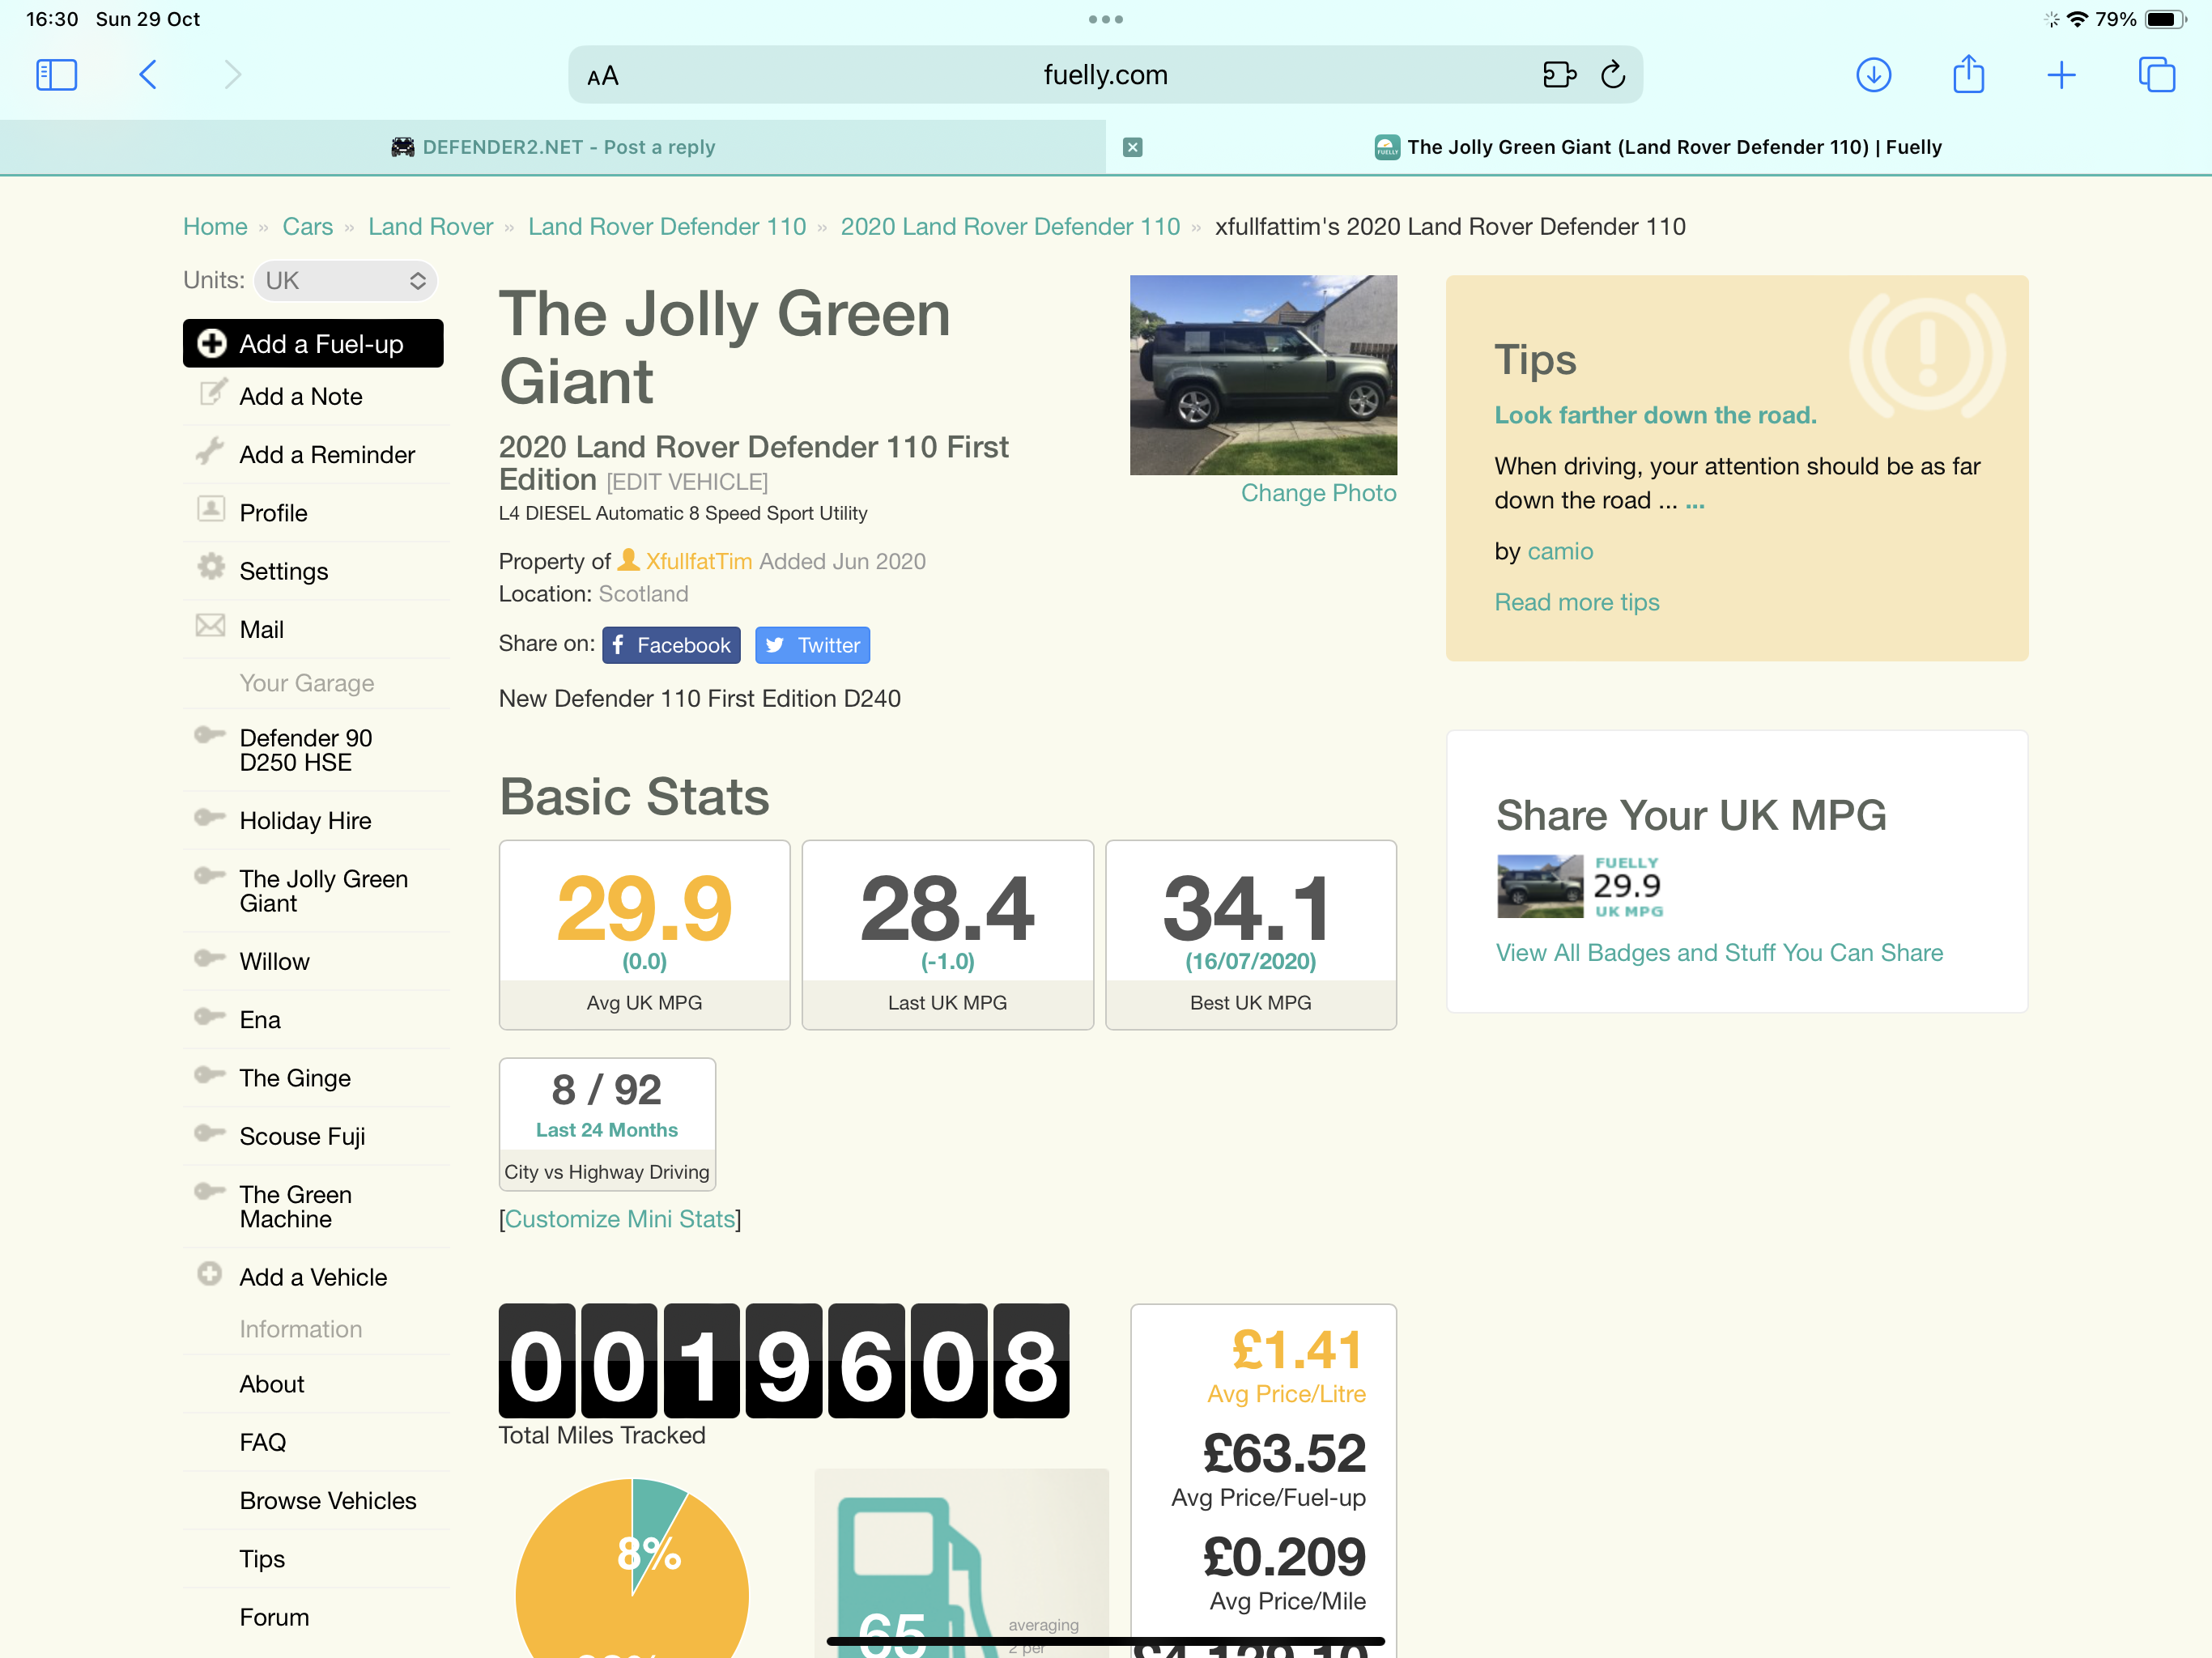Select The Jolly Green Giant in sidebar

pos(324,891)
